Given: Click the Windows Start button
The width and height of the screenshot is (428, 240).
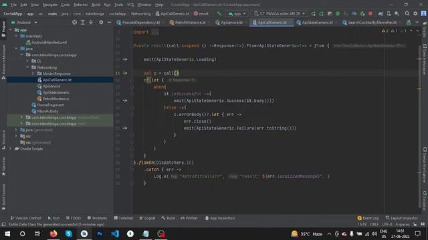Looking at the screenshot, I should 7,234.
